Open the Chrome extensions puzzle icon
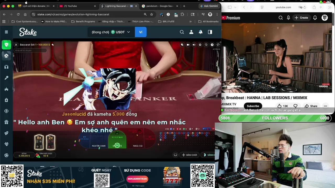Image resolution: width=335 pixels, height=188 pixels. pyautogui.click(x=182, y=14)
